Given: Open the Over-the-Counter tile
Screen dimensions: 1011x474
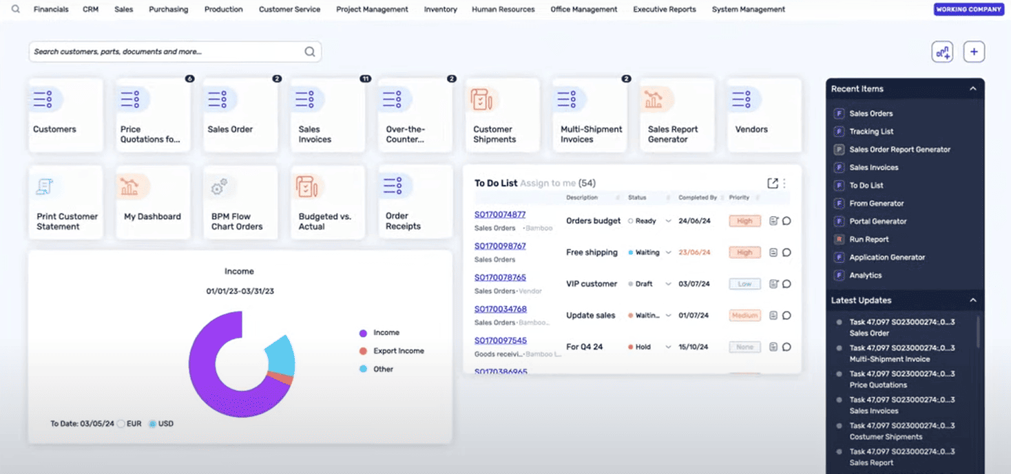Looking at the screenshot, I should (x=415, y=115).
